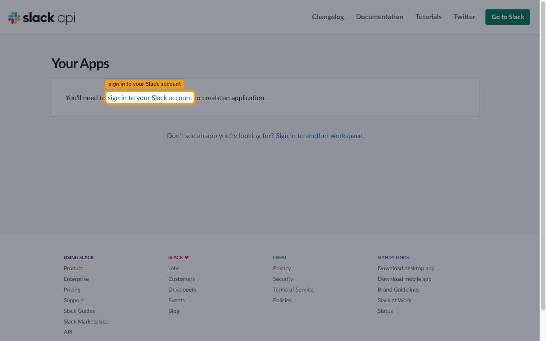Open the Status footer link
The image size is (546, 341).
(385, 311)
